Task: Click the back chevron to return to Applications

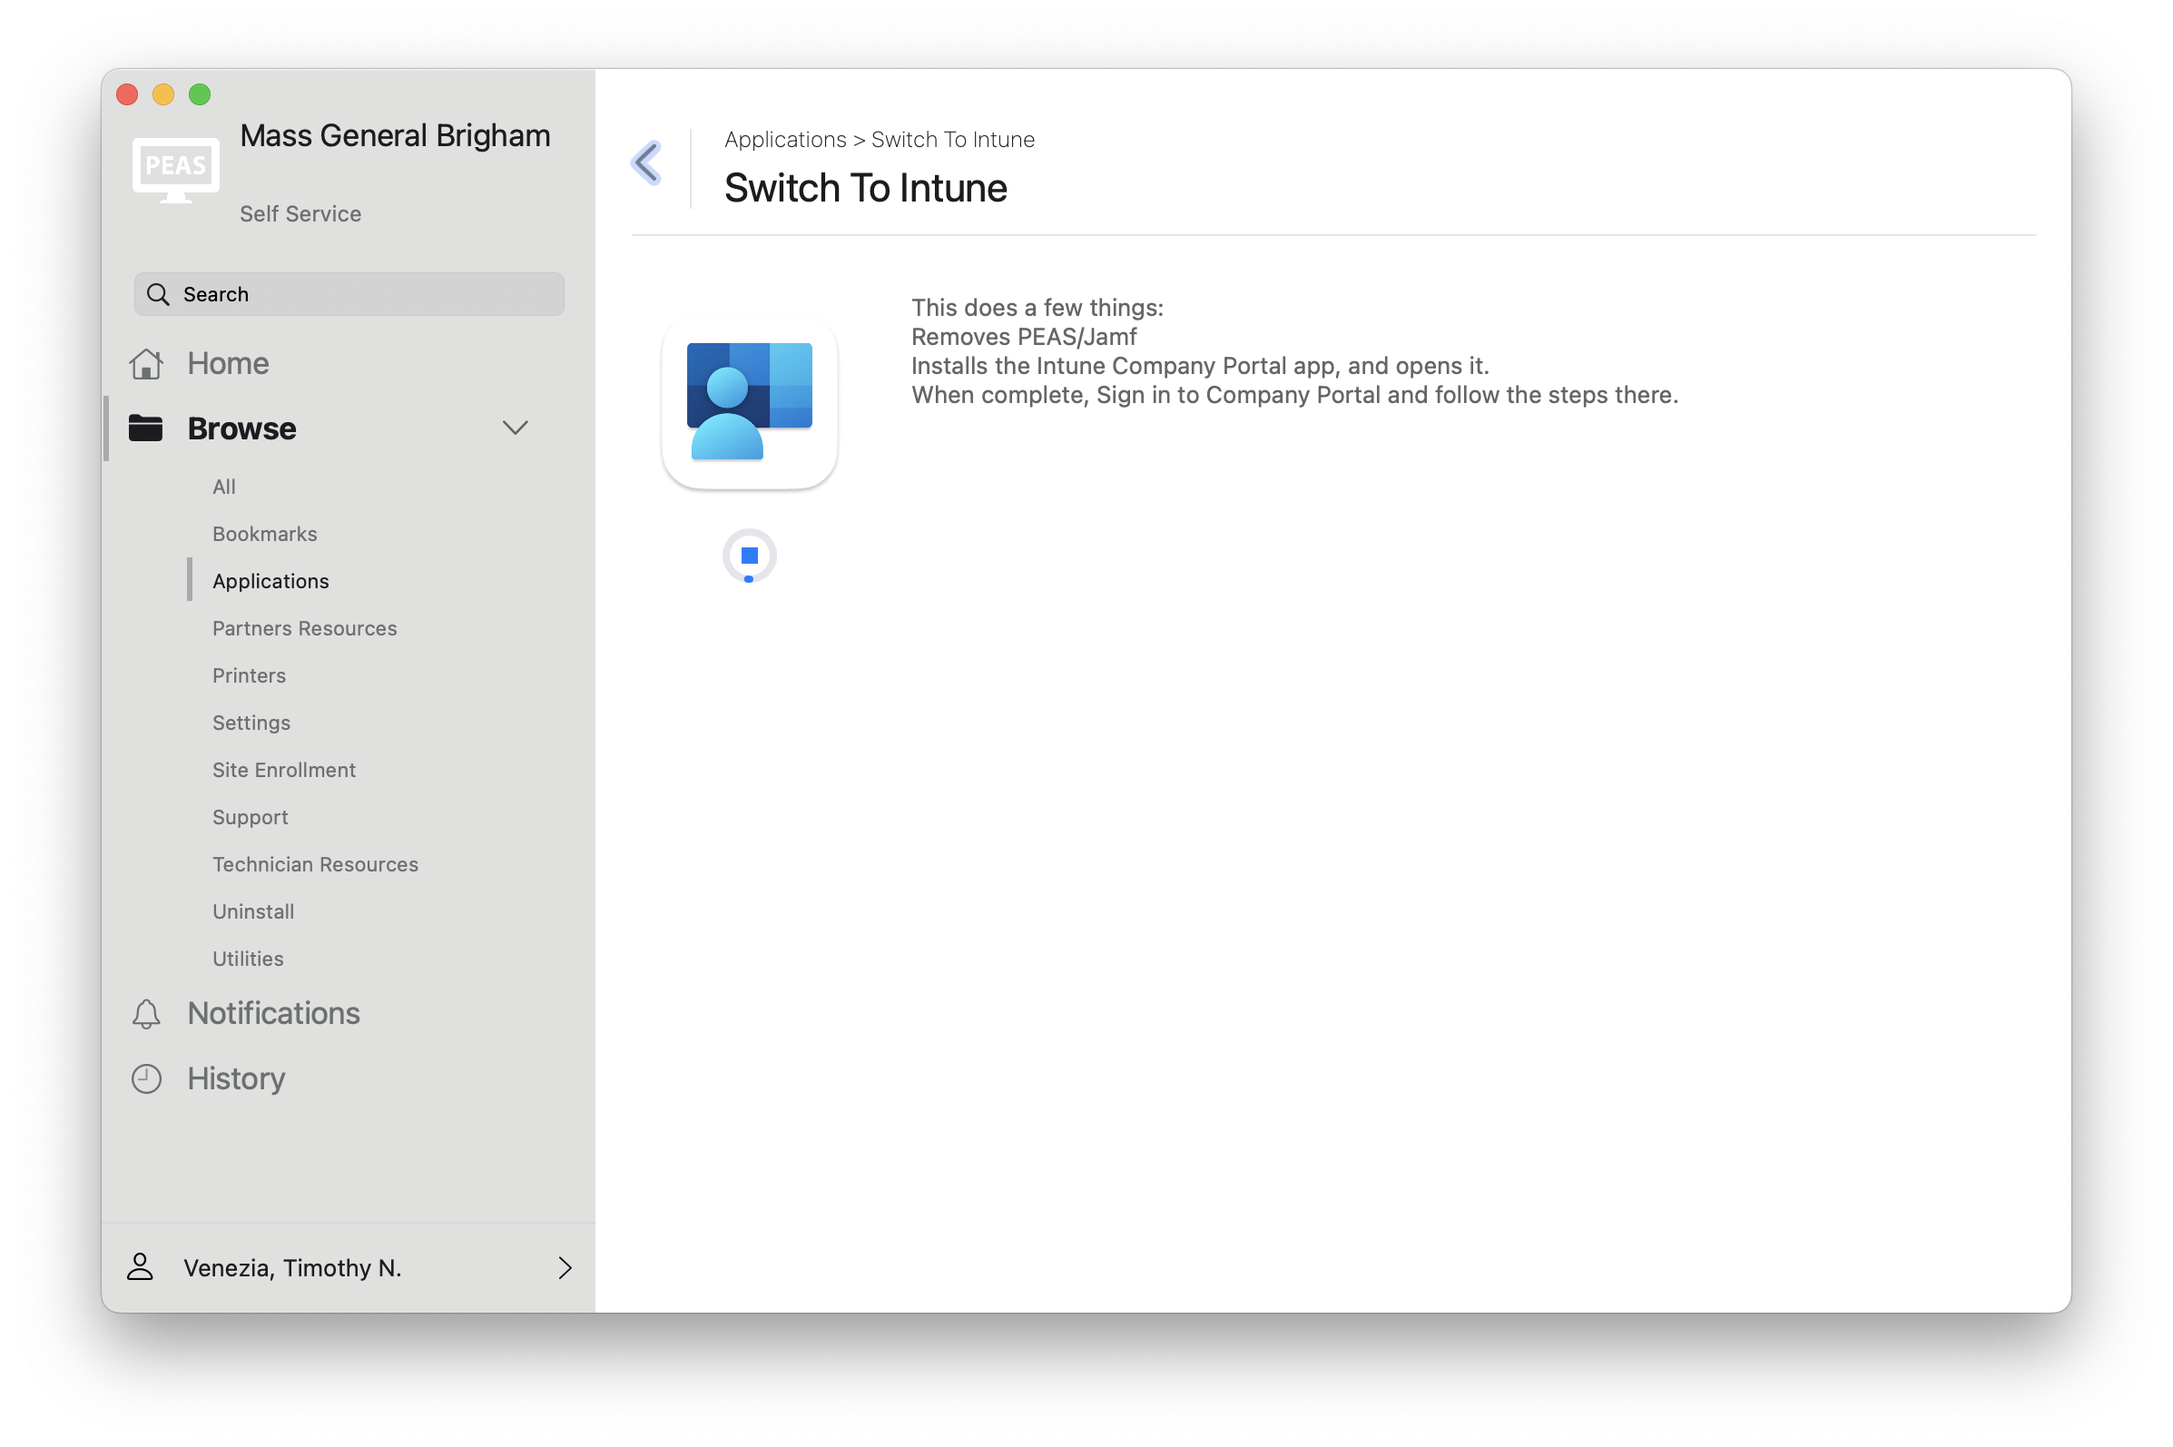Action: 646,162
